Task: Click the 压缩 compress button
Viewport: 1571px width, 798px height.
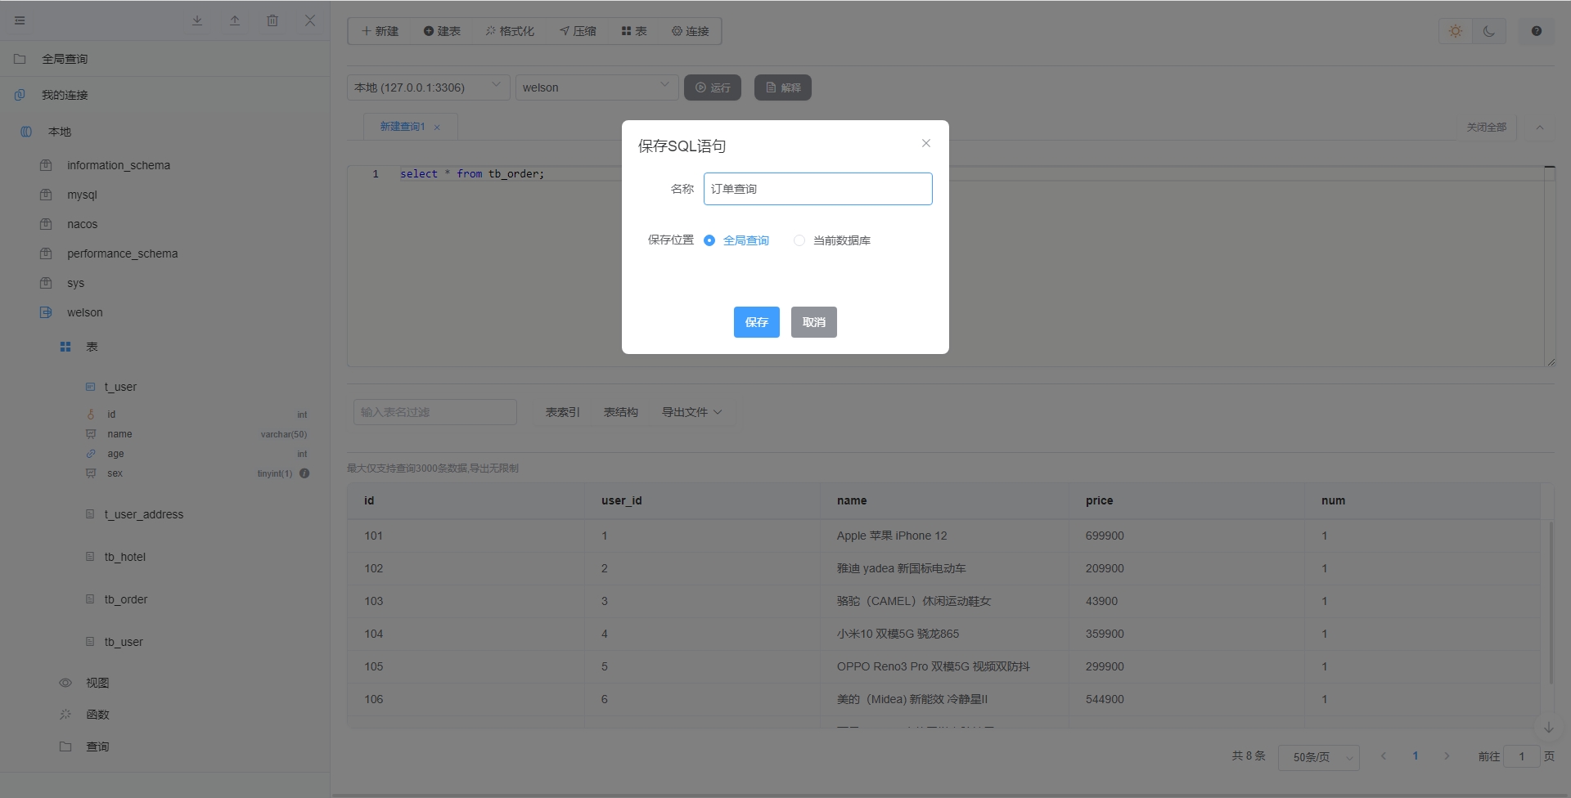Action: coord(578,31)
